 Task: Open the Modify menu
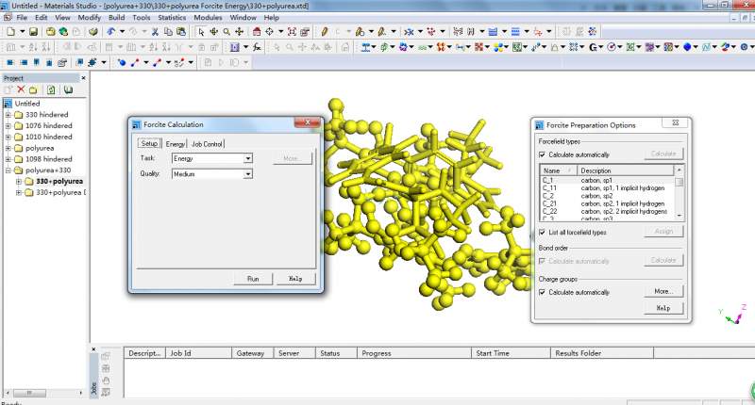[90, 17]
